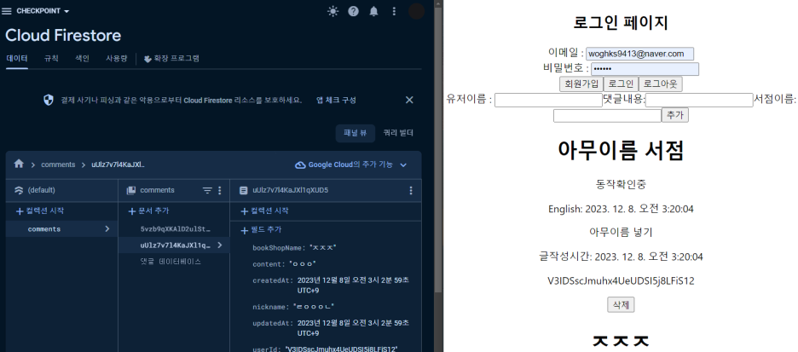Click the 앱 체크 구성 link

[x=336, y=101]
